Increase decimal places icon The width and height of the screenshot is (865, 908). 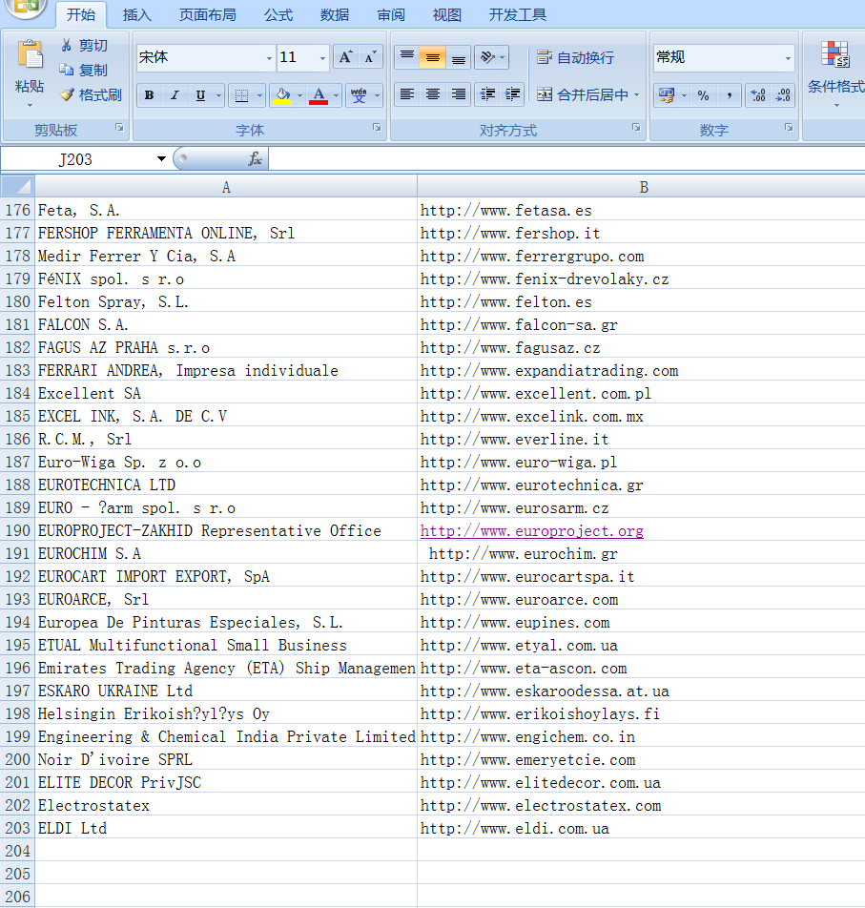pyautogui.click(x=758, y=95)
